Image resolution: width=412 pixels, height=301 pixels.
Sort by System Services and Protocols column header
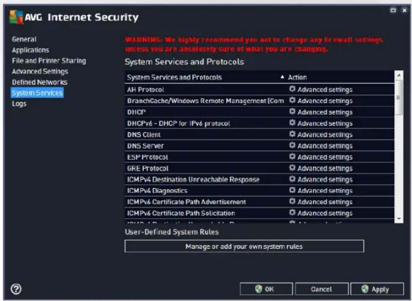click(174, 77)
